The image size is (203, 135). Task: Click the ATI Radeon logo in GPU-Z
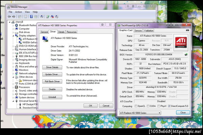pos(181,43)
